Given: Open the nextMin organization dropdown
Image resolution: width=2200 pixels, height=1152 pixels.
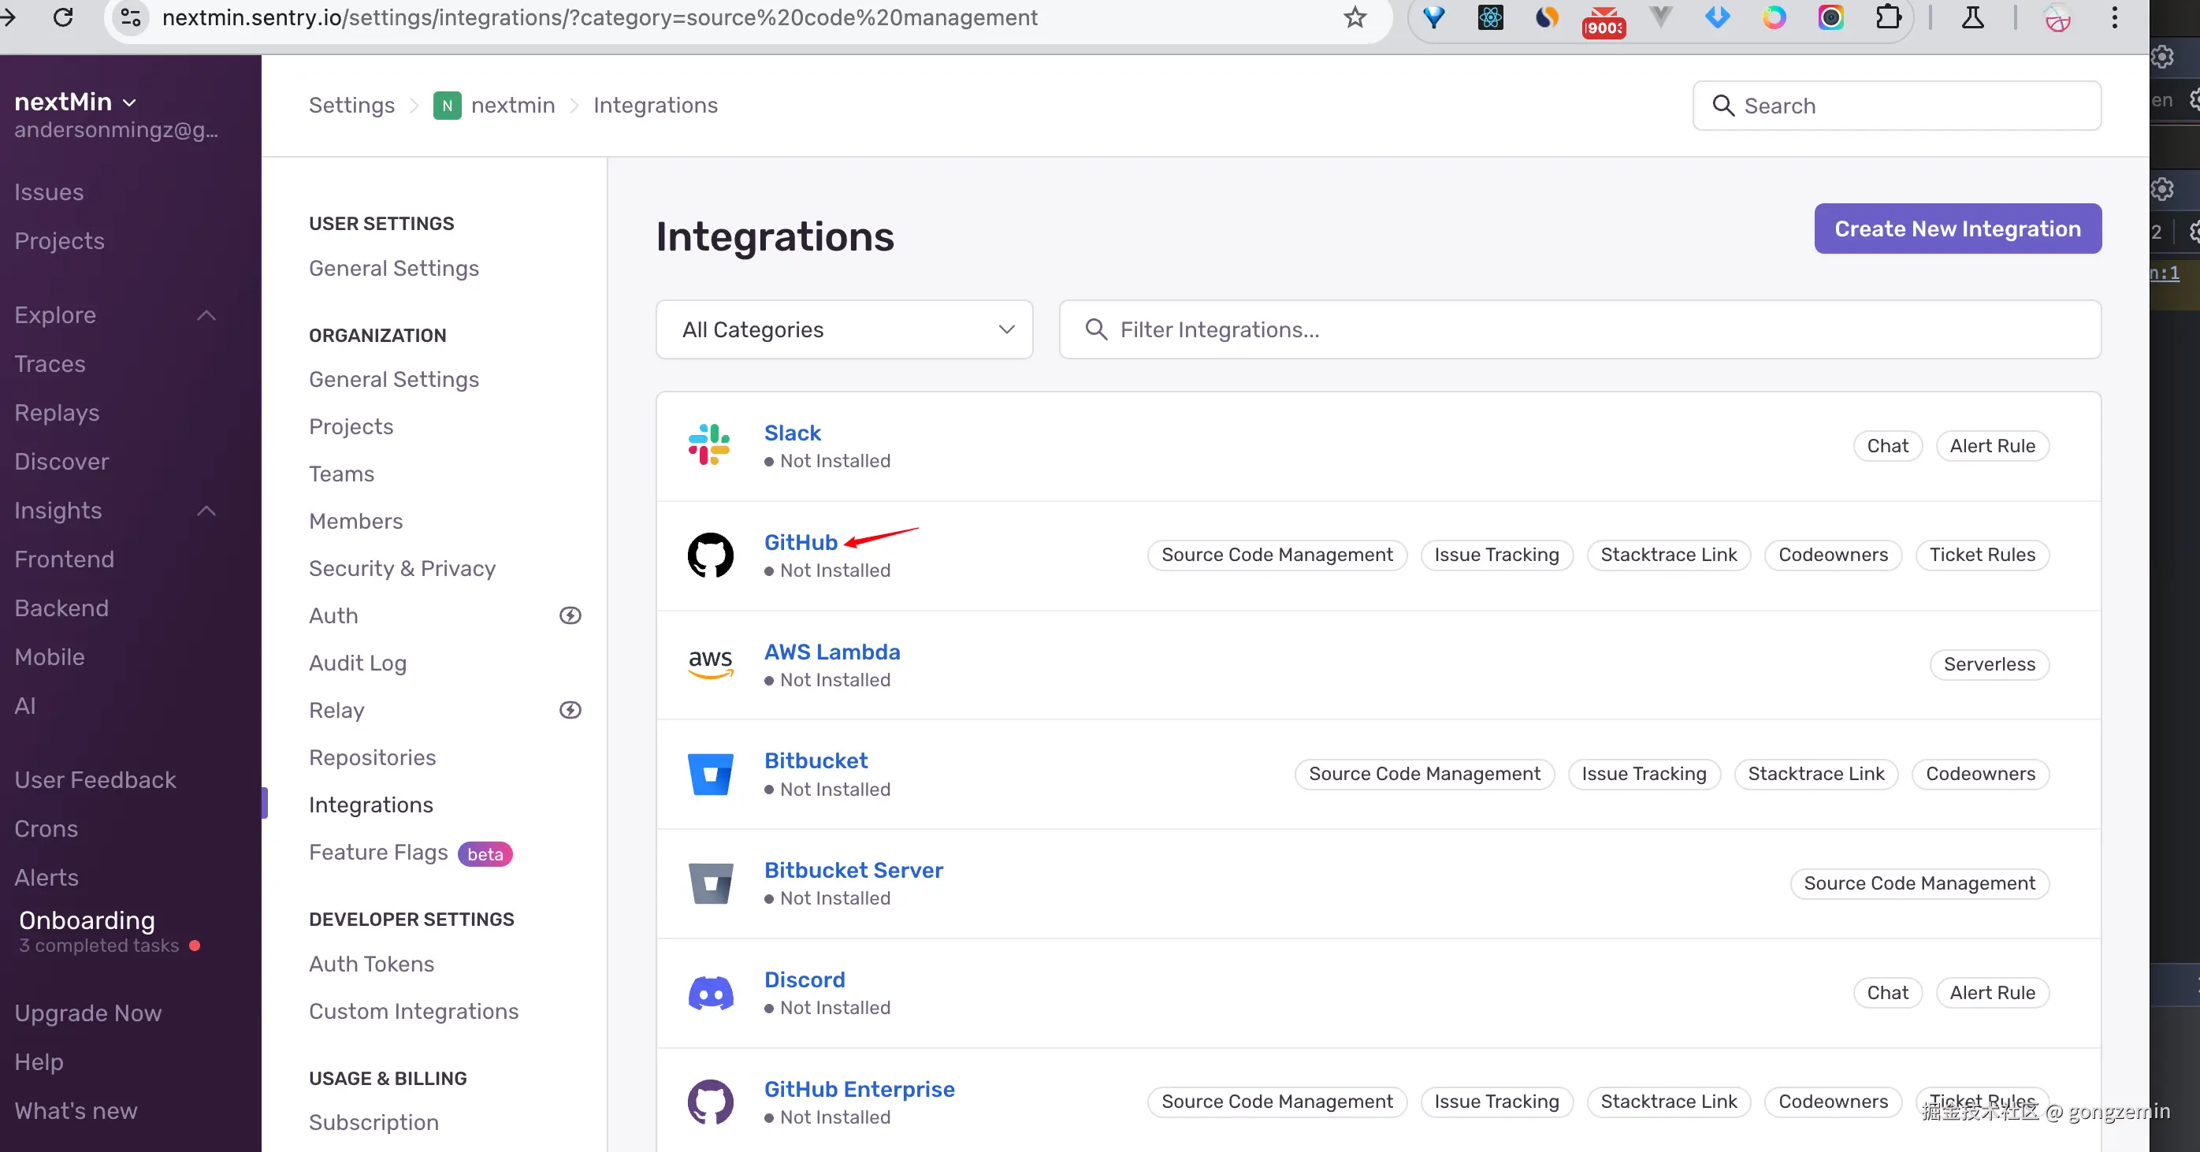Looking at the screenshot, I should click(75, 102).
